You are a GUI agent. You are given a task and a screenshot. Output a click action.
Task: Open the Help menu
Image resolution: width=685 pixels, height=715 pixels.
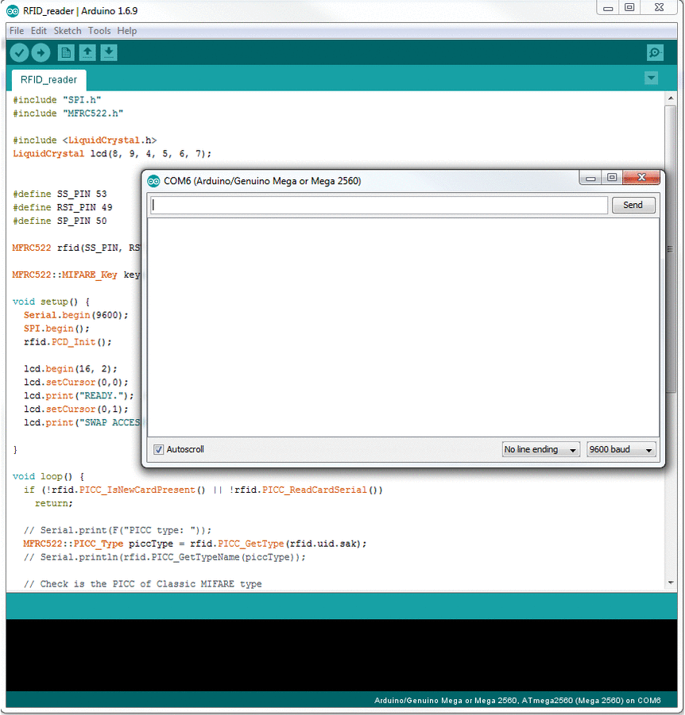127,30
